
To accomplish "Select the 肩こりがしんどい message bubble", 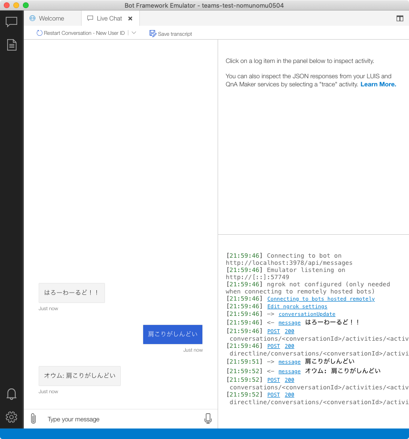I will 172,334.
